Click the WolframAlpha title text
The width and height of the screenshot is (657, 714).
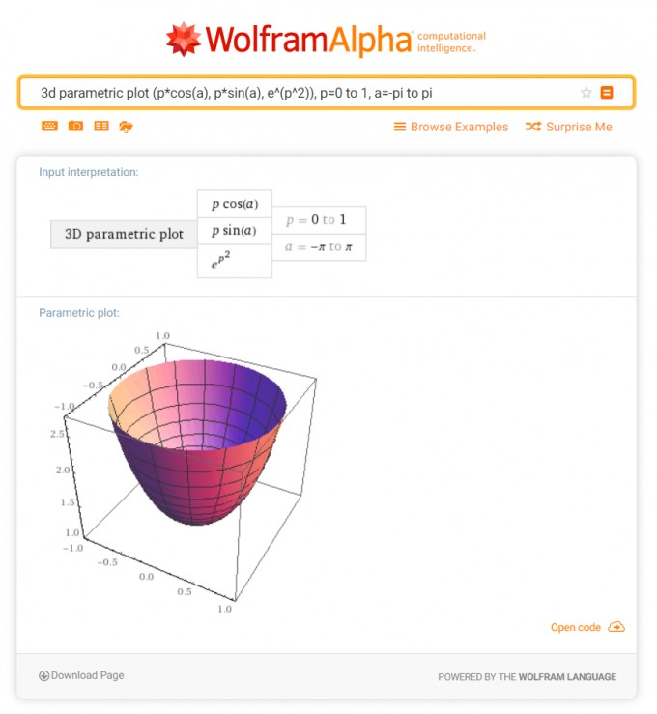[308, 40]
